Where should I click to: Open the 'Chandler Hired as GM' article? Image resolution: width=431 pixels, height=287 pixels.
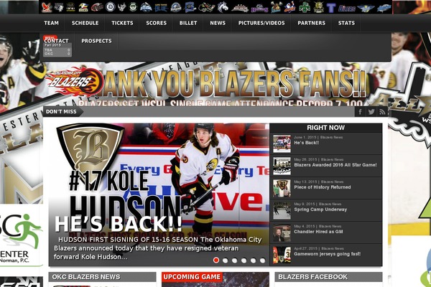318,232
